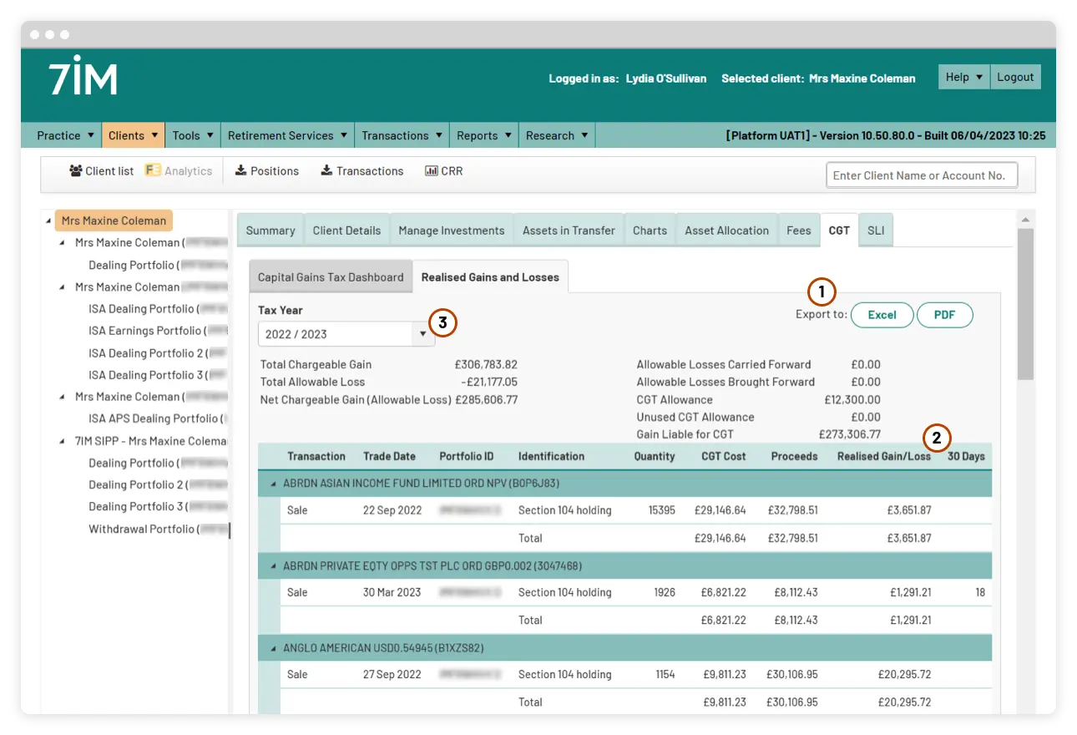The height and width of the screenshot is (735, 1077).
Task: Switch to the Asset Allocation tab
Action: [x=726, y=231]
